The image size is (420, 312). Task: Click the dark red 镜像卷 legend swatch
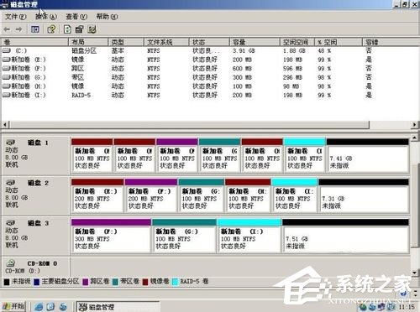145,282
